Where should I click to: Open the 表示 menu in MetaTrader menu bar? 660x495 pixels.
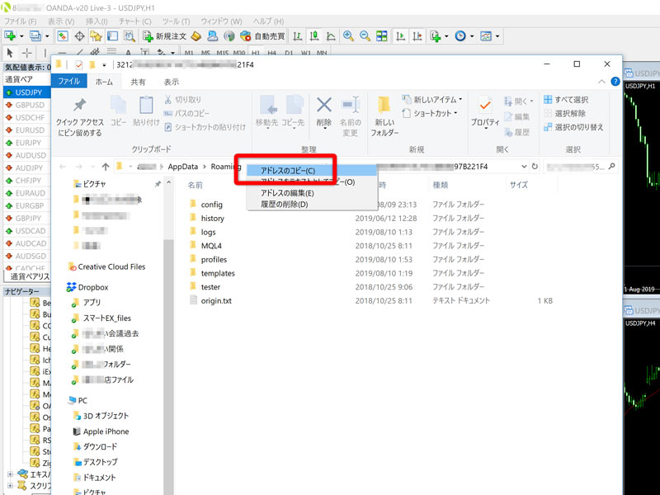coord(60,21)
